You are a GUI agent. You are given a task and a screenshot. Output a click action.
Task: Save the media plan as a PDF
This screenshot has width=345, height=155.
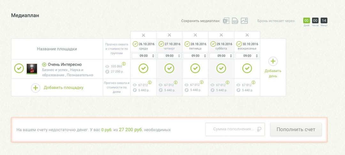235,21
